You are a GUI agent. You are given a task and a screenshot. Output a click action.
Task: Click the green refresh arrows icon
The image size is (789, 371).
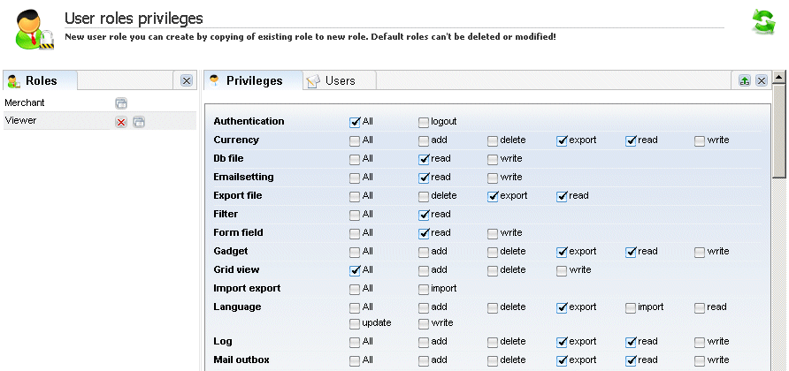point(763,22)
